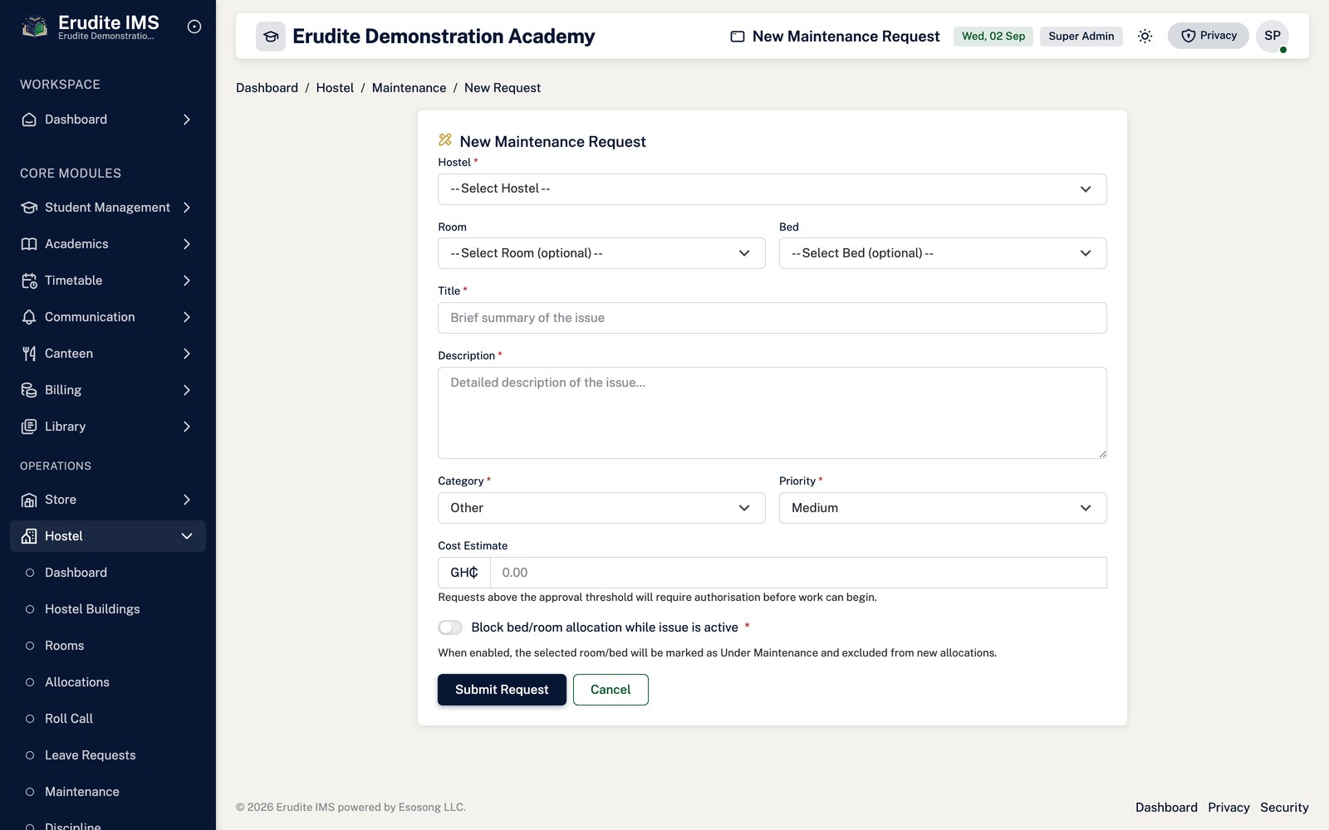The image size is (1329, 830).
Task: Click the Timetable calendar icon
Action: [x=29, y=281]
